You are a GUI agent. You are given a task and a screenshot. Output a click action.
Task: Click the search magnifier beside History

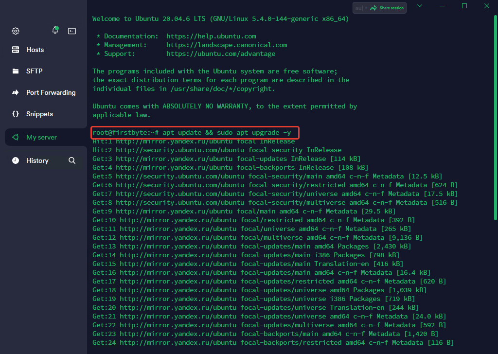tap(72, 160)
